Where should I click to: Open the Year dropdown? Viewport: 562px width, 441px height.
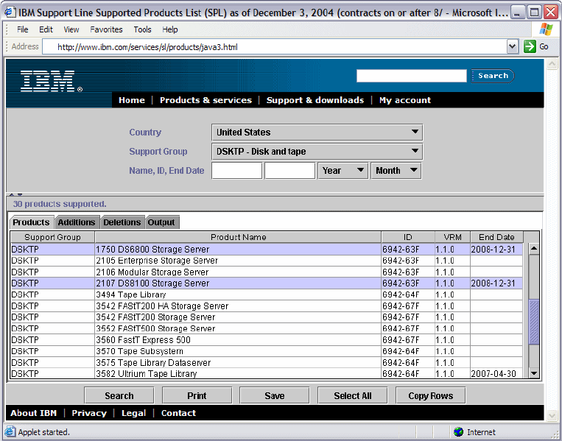(343, 171)
